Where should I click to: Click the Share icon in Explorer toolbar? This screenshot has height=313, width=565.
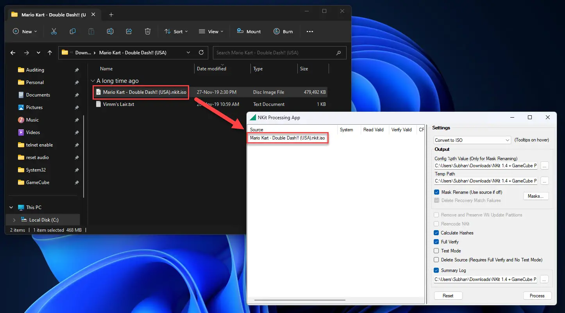tap(129, 31)
